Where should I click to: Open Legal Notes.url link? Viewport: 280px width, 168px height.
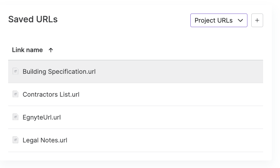45,140
